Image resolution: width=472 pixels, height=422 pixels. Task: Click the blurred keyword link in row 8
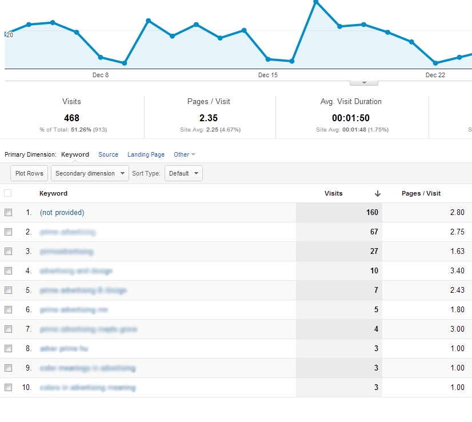[x=64, y=349]
